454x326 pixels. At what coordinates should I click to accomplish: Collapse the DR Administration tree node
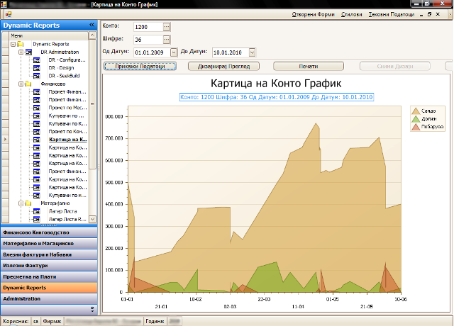[x=21, y=52]
